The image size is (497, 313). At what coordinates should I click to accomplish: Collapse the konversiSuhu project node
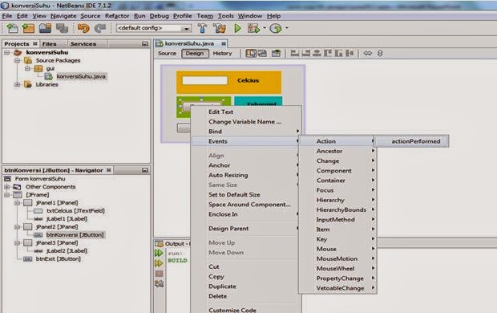[x=6, y=52]
